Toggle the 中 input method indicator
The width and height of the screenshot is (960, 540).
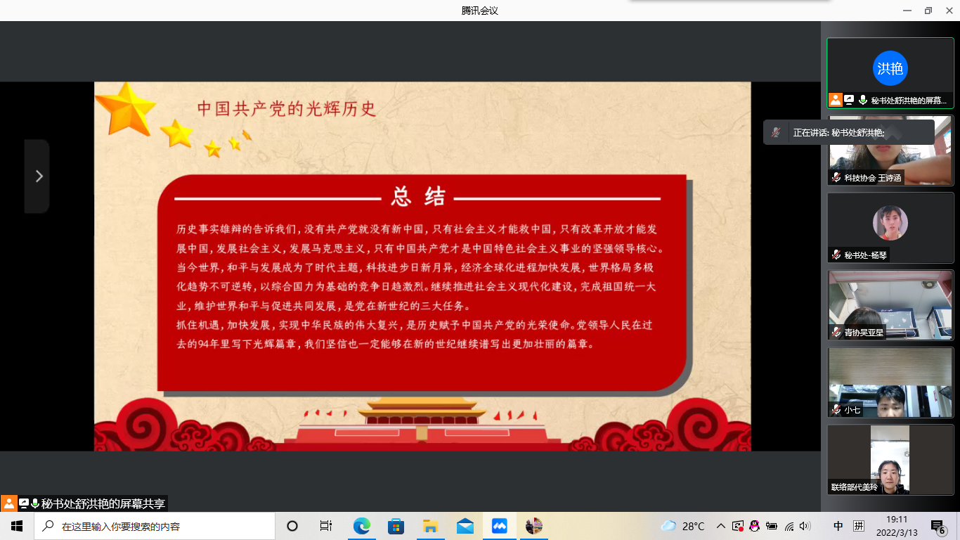click(838, 526)
